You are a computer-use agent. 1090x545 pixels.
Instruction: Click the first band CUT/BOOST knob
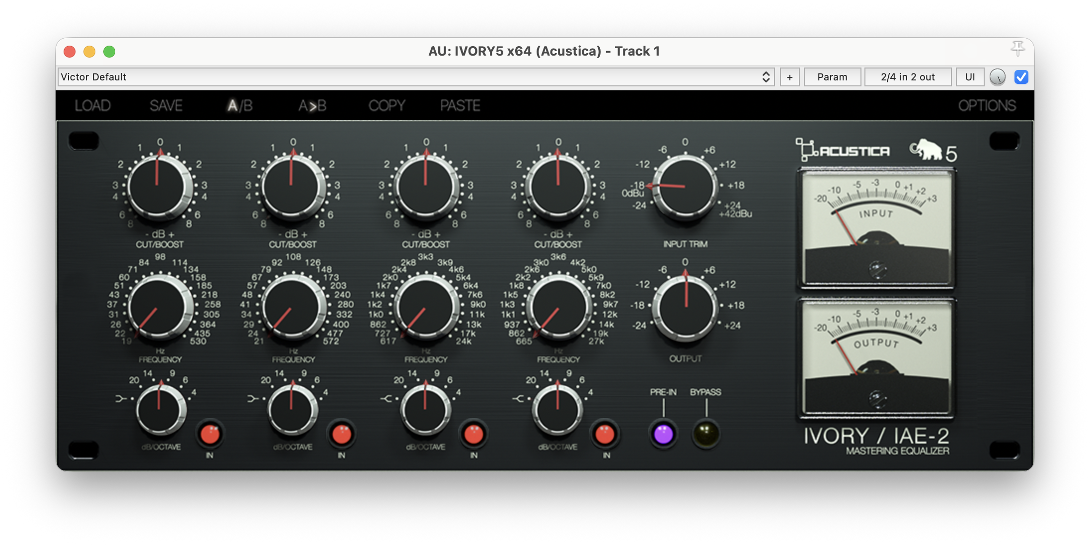159,187
